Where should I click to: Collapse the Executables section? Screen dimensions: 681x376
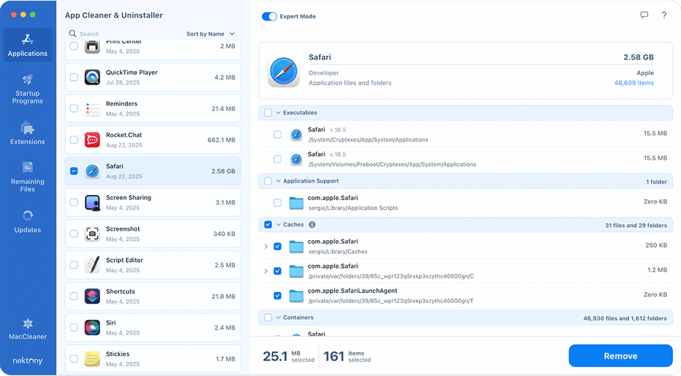(278, 113)
